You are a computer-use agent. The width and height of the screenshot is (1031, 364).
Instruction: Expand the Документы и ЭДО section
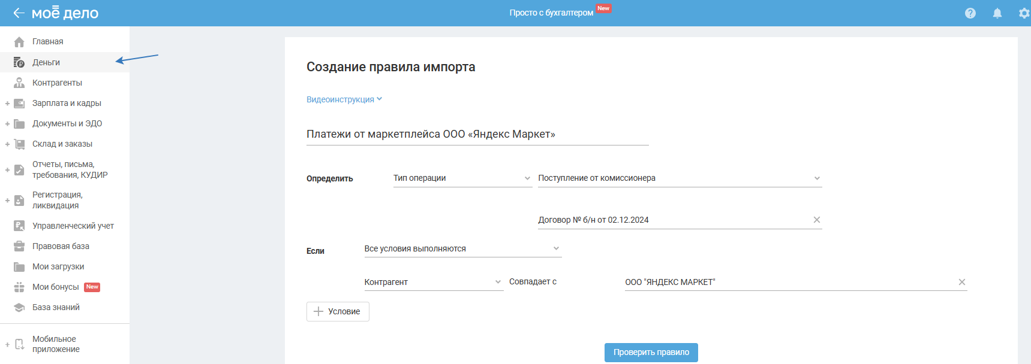point(7,124)
